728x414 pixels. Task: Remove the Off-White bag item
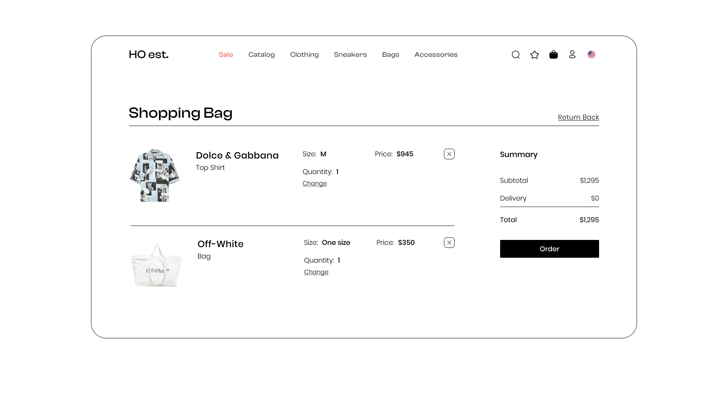click(449, 243)
